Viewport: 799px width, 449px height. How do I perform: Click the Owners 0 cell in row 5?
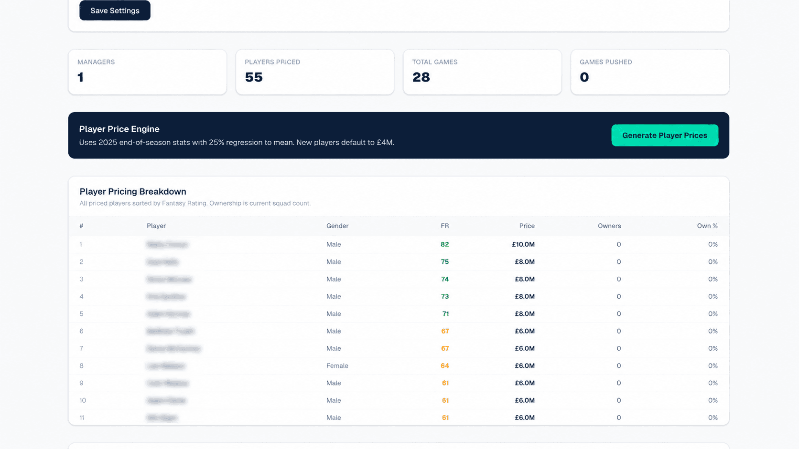[x=618, y=314]
